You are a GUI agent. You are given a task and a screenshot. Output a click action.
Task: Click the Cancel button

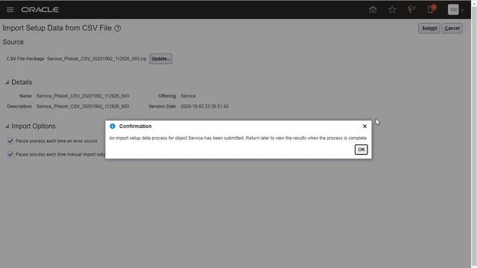coord(452,28)
